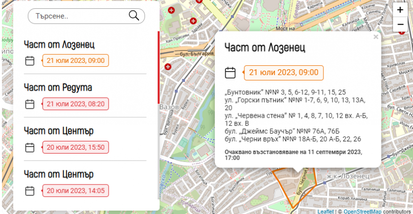Click orange date badge 21 юли 2023, 09:00 in list
413x214 pixels.
76,61
